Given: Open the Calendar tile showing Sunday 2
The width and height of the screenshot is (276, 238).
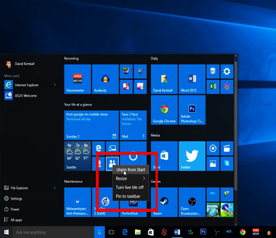Looking at the screenshot, I should (x=92, y=125).
